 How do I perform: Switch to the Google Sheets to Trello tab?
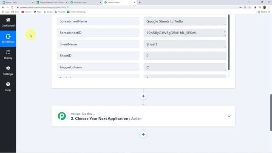pyautogui.click(x=52, y=3)
